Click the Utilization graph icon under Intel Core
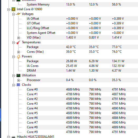This screenshot has width=138, height=138. click(18, 75)
